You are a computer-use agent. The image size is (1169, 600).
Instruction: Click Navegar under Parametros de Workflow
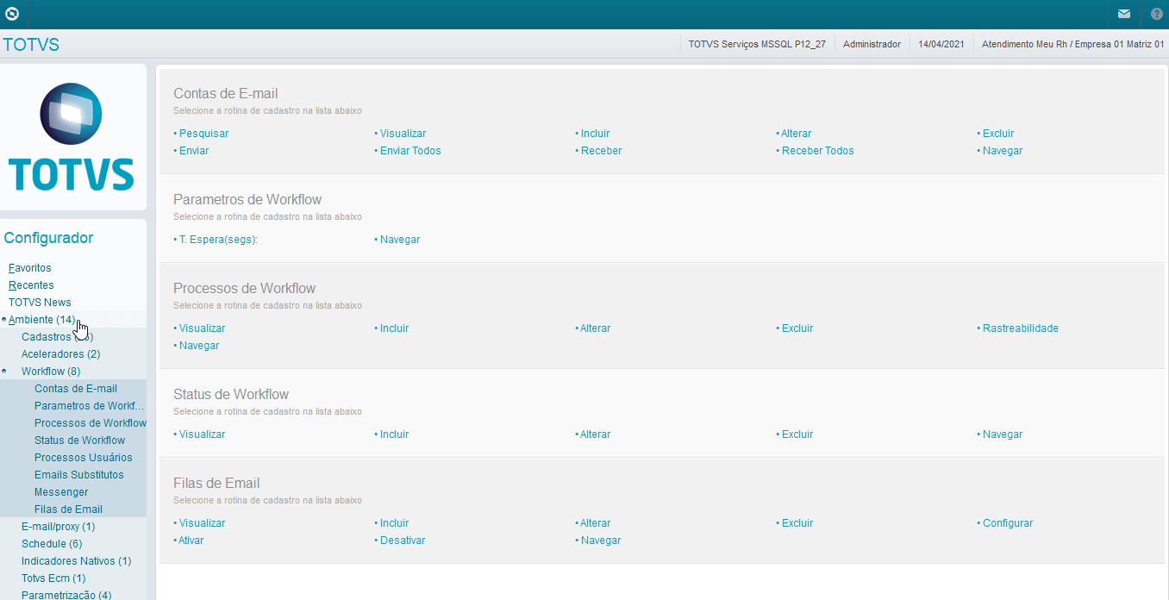400,240
